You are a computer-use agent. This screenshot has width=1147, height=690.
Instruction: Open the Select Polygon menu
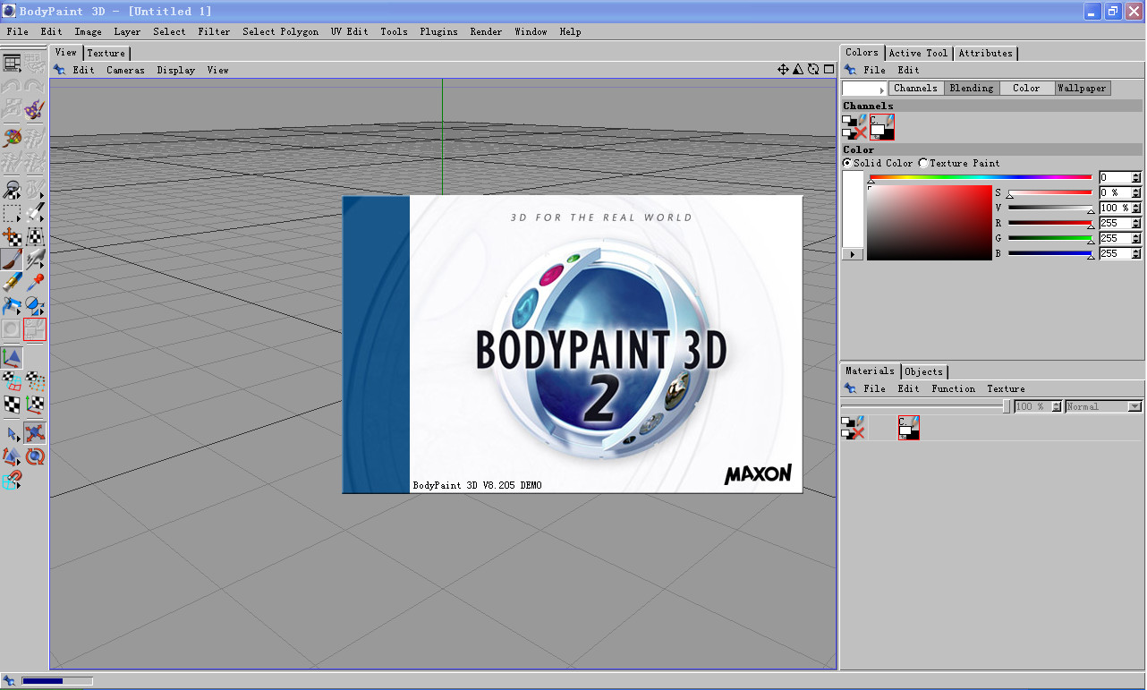280,31
